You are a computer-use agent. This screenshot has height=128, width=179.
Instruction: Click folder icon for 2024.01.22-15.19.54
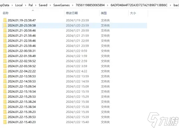(5, 92)
